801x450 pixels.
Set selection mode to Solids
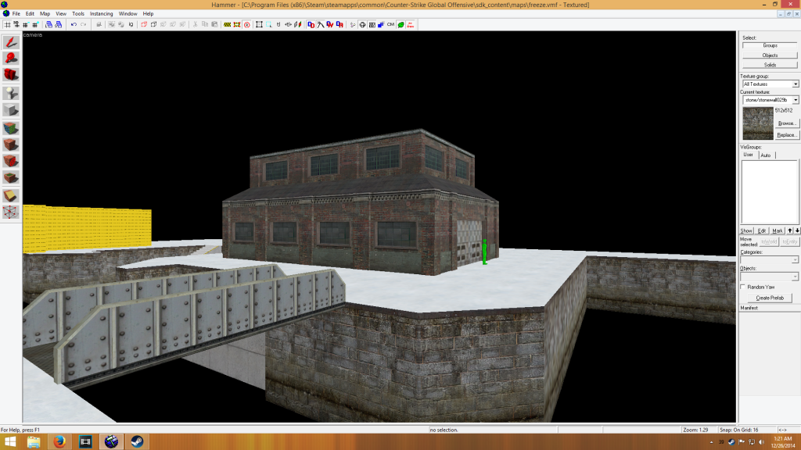pos(770,65)
